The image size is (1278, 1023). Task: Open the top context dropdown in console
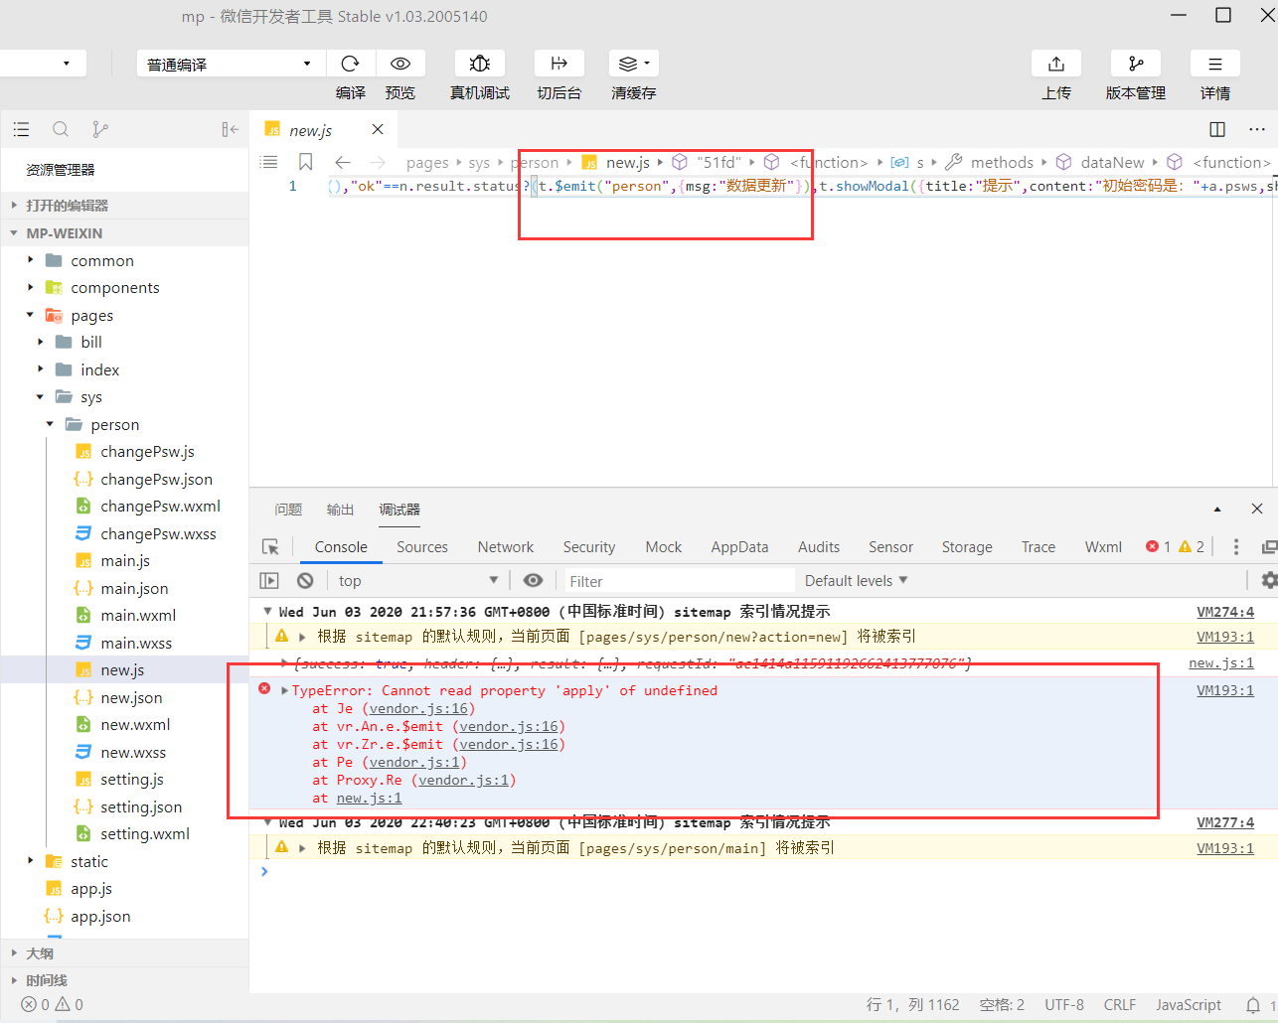pos(417,581)
